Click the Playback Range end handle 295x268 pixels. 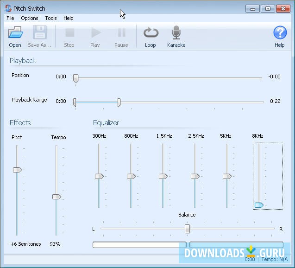click(119, 102)
